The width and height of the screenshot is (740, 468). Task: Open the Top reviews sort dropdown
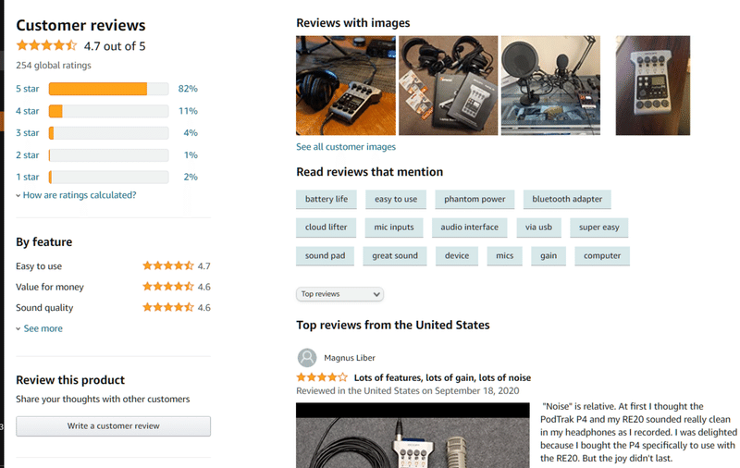pyautogui.click(x=339, y=294)
